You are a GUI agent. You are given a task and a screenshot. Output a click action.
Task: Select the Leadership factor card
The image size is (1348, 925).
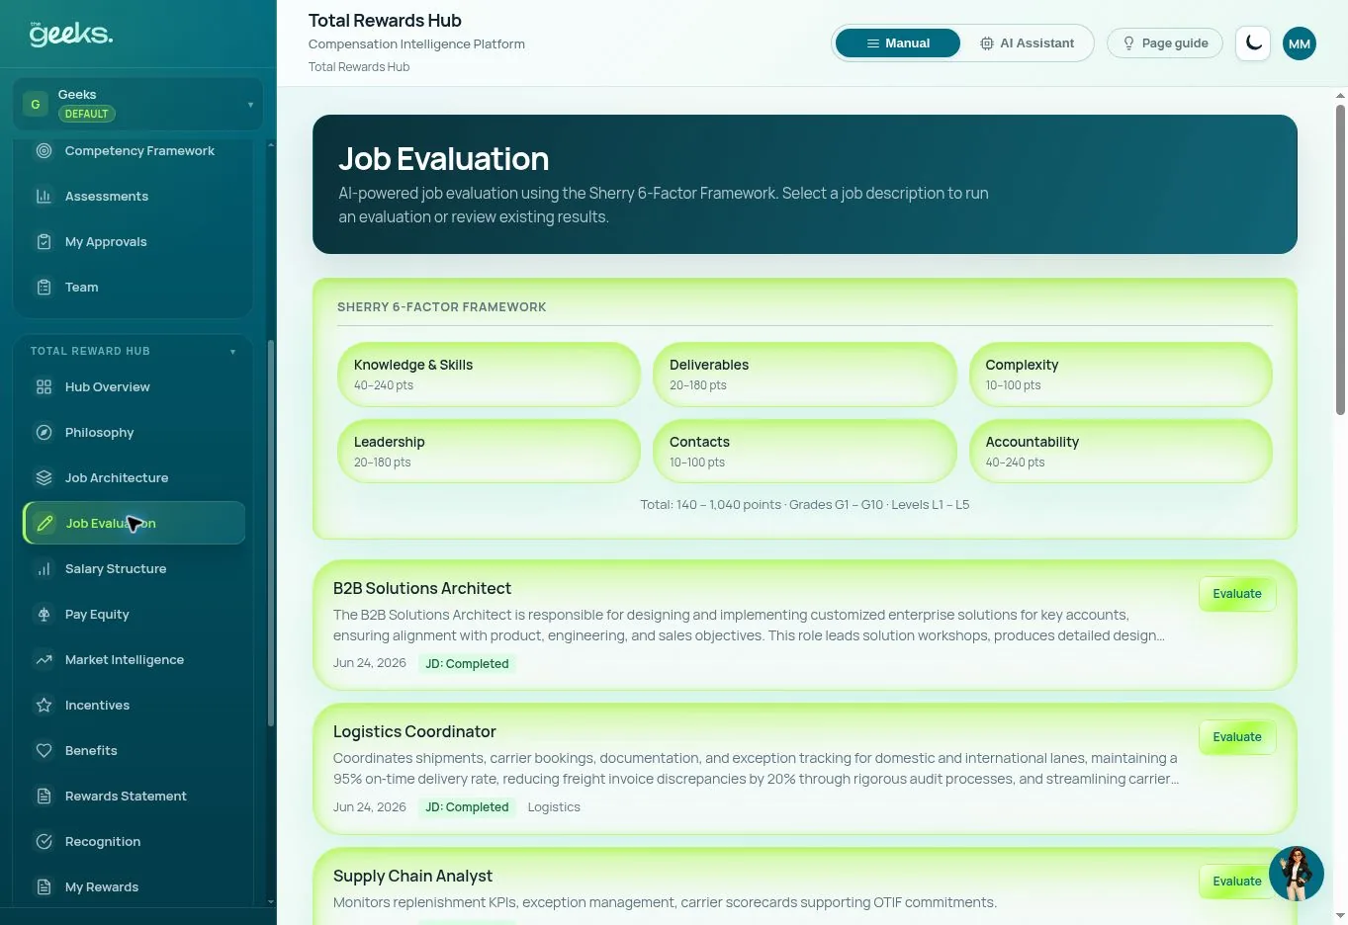click(x=489, y=452)
